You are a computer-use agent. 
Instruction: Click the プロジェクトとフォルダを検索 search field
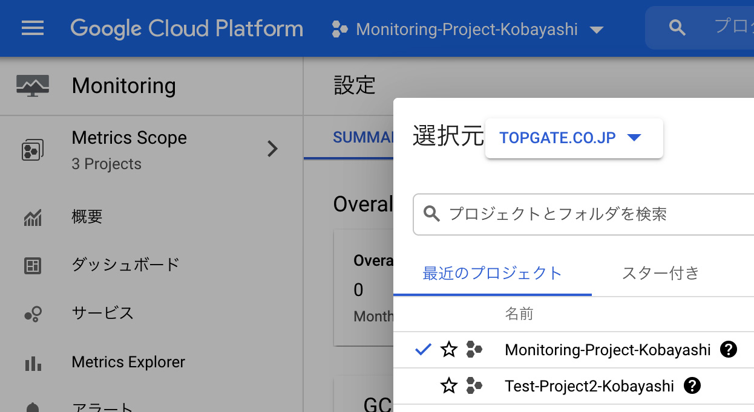coord(583,214)
